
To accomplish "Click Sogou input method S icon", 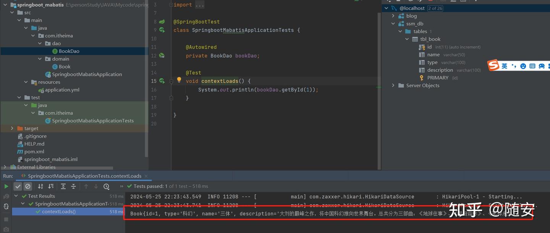I will (493, 65).
